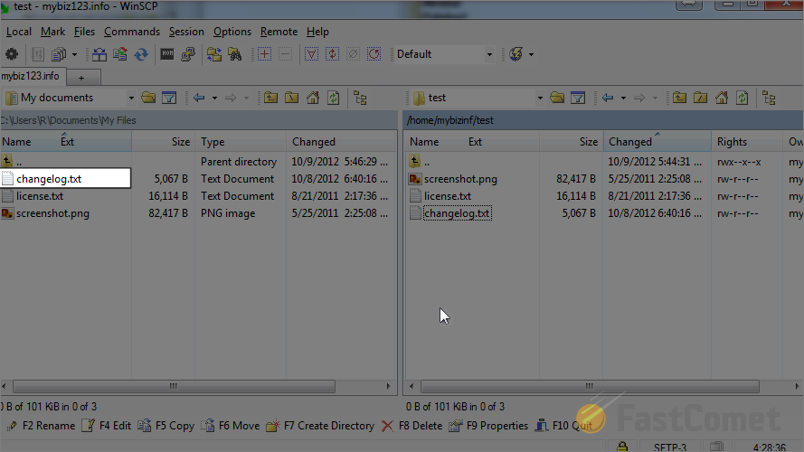Click the Unselect Files minus icon

pos(286,54)
